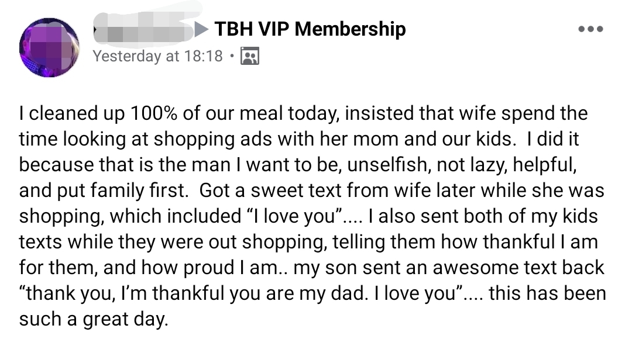Screen dimensions: 632x339
Task: Open the TBH VIP Membership group
Action: [310, 29]
